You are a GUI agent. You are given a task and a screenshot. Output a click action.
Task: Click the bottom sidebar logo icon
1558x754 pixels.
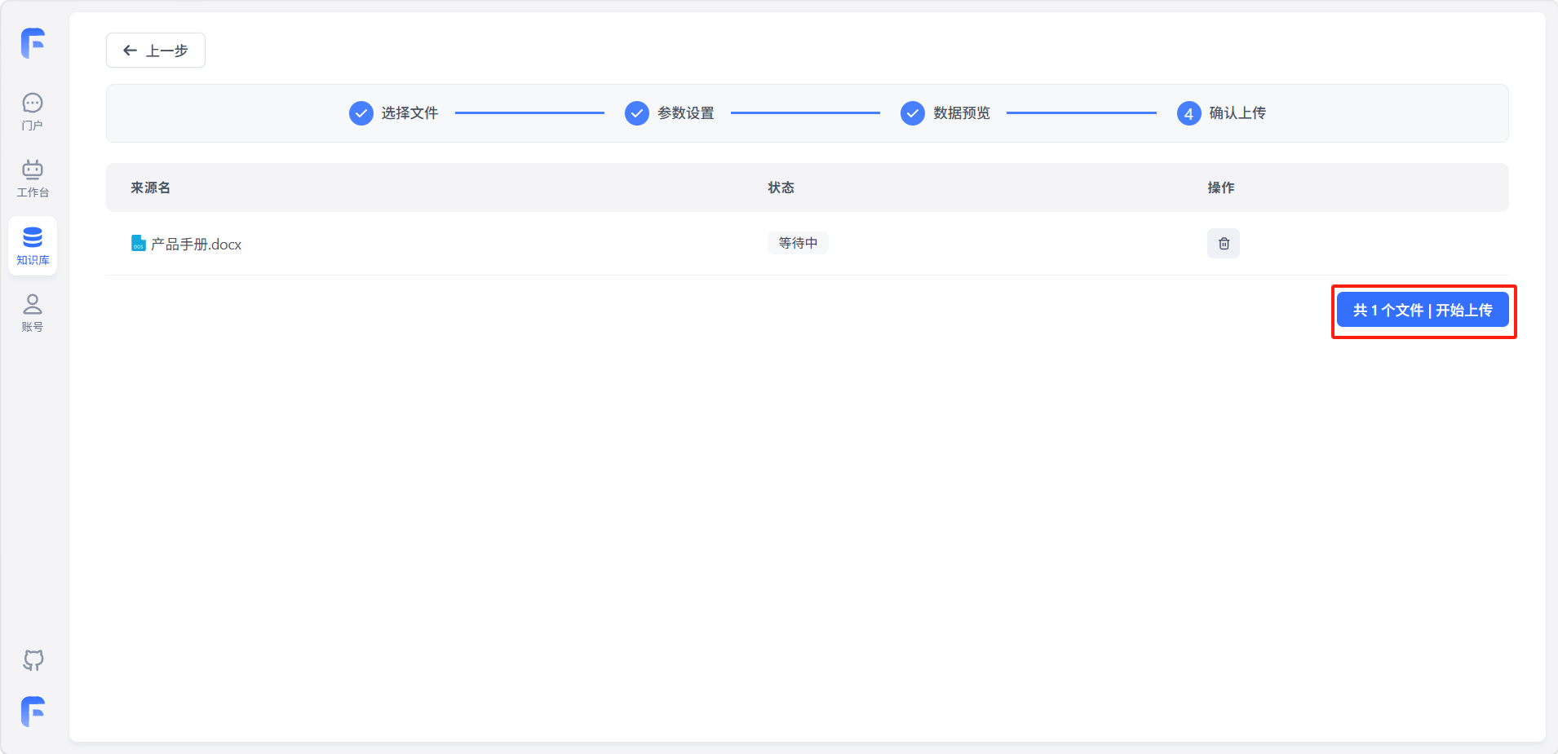[x=33, y=712]
